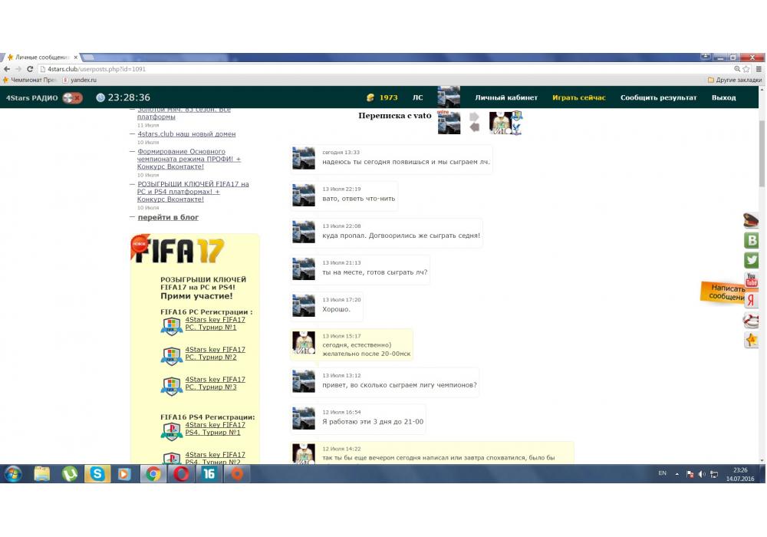Screen dimensions: 767x537
Task: Click the gold star icon on sidebar
Action: (752, 340)
